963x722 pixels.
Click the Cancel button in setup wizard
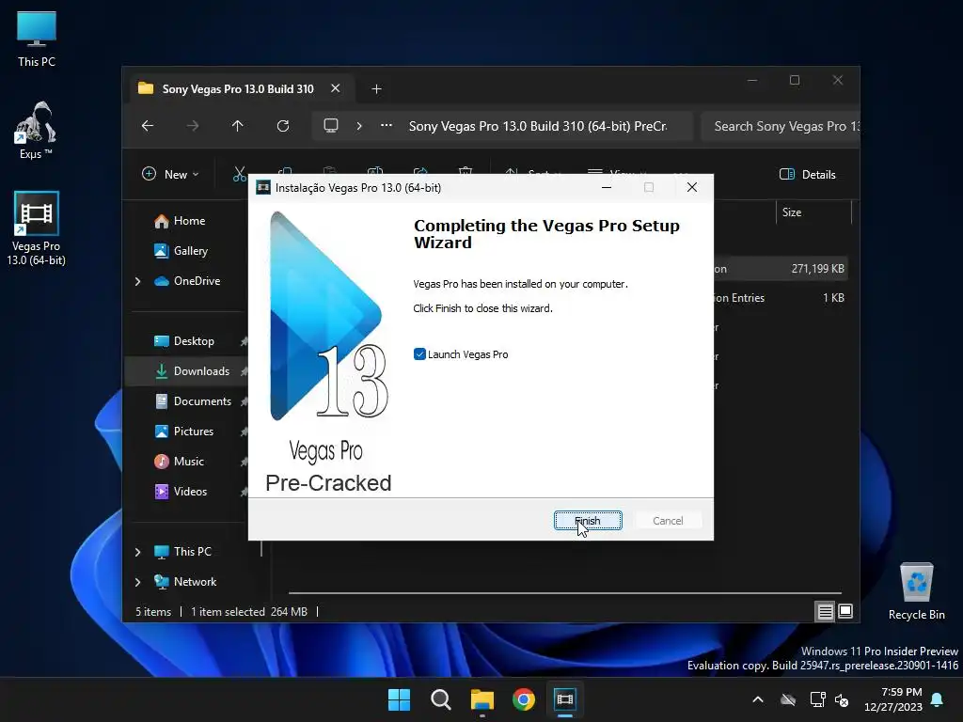[x=667, y=521]
